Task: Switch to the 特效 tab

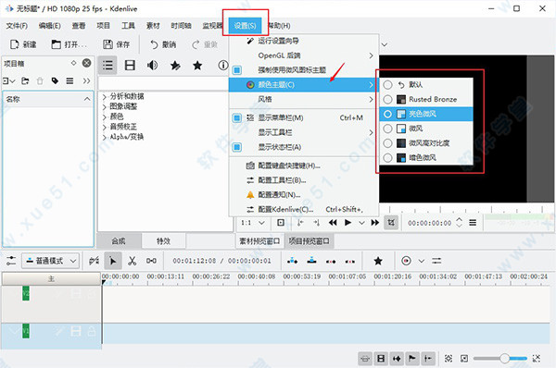Action: pos(163,241)
